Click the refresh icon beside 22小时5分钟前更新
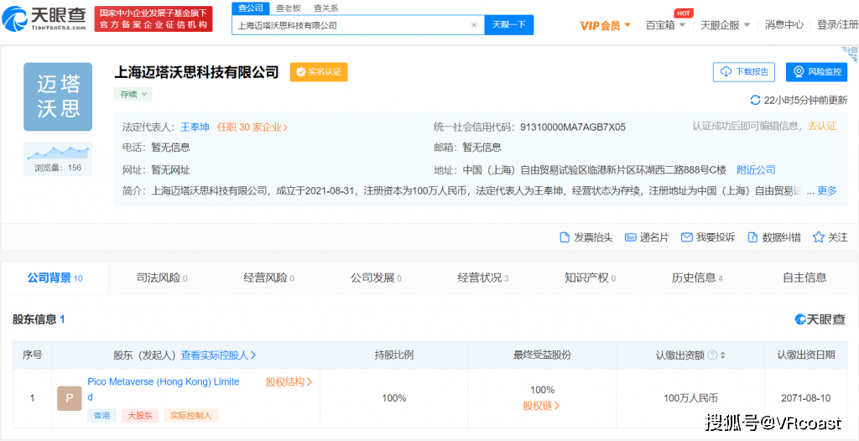 tap(755, 101)
